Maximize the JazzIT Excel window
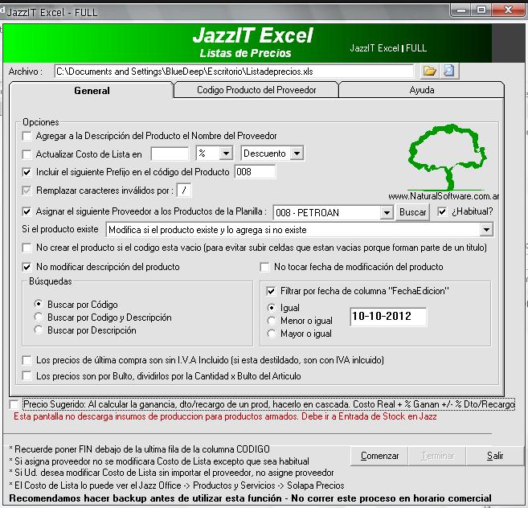Image resolution: width=528 pixels, height=508 pixels. coord(481,10)
